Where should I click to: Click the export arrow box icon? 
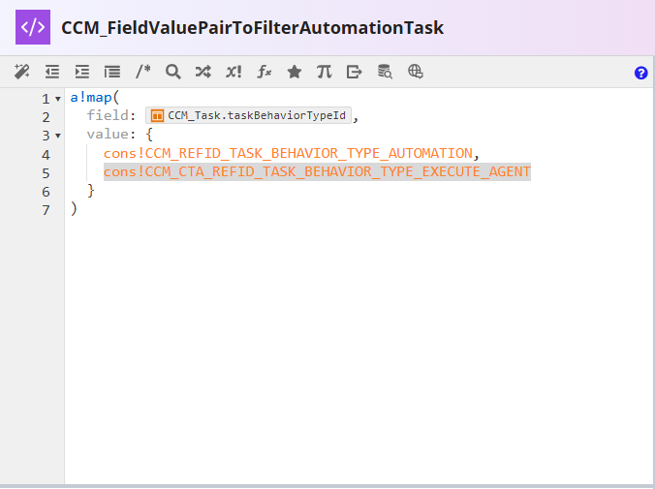click(x=355, y=72)
